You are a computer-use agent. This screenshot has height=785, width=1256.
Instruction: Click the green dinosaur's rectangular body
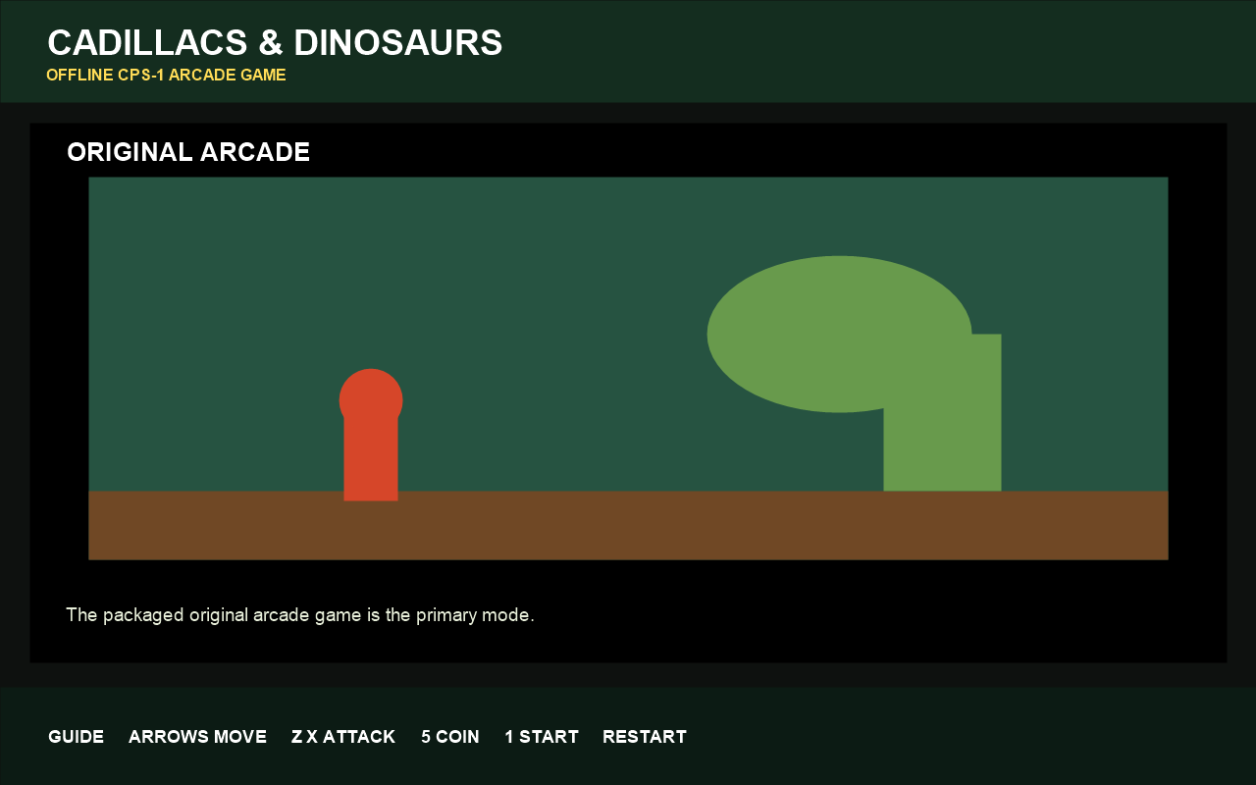[x=942, y=412]
